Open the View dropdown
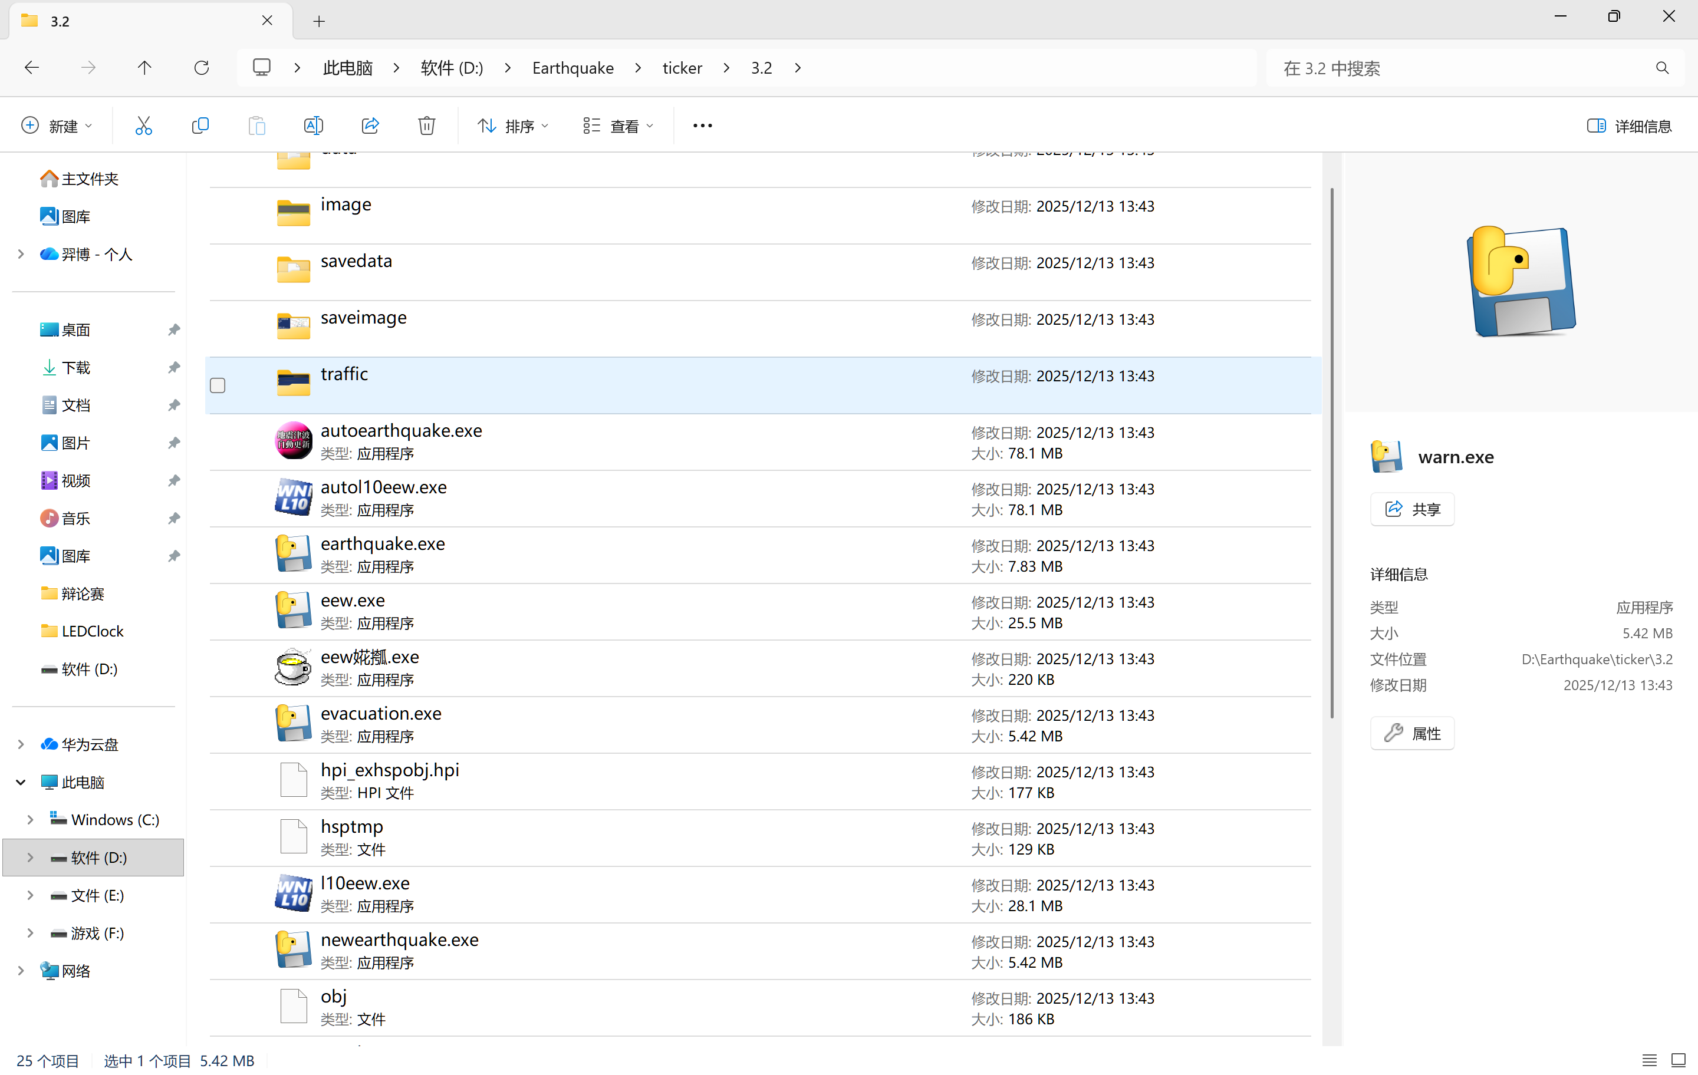 point(618,126)
